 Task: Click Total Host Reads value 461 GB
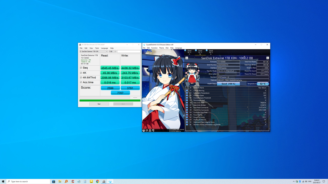tap(263, 62)
